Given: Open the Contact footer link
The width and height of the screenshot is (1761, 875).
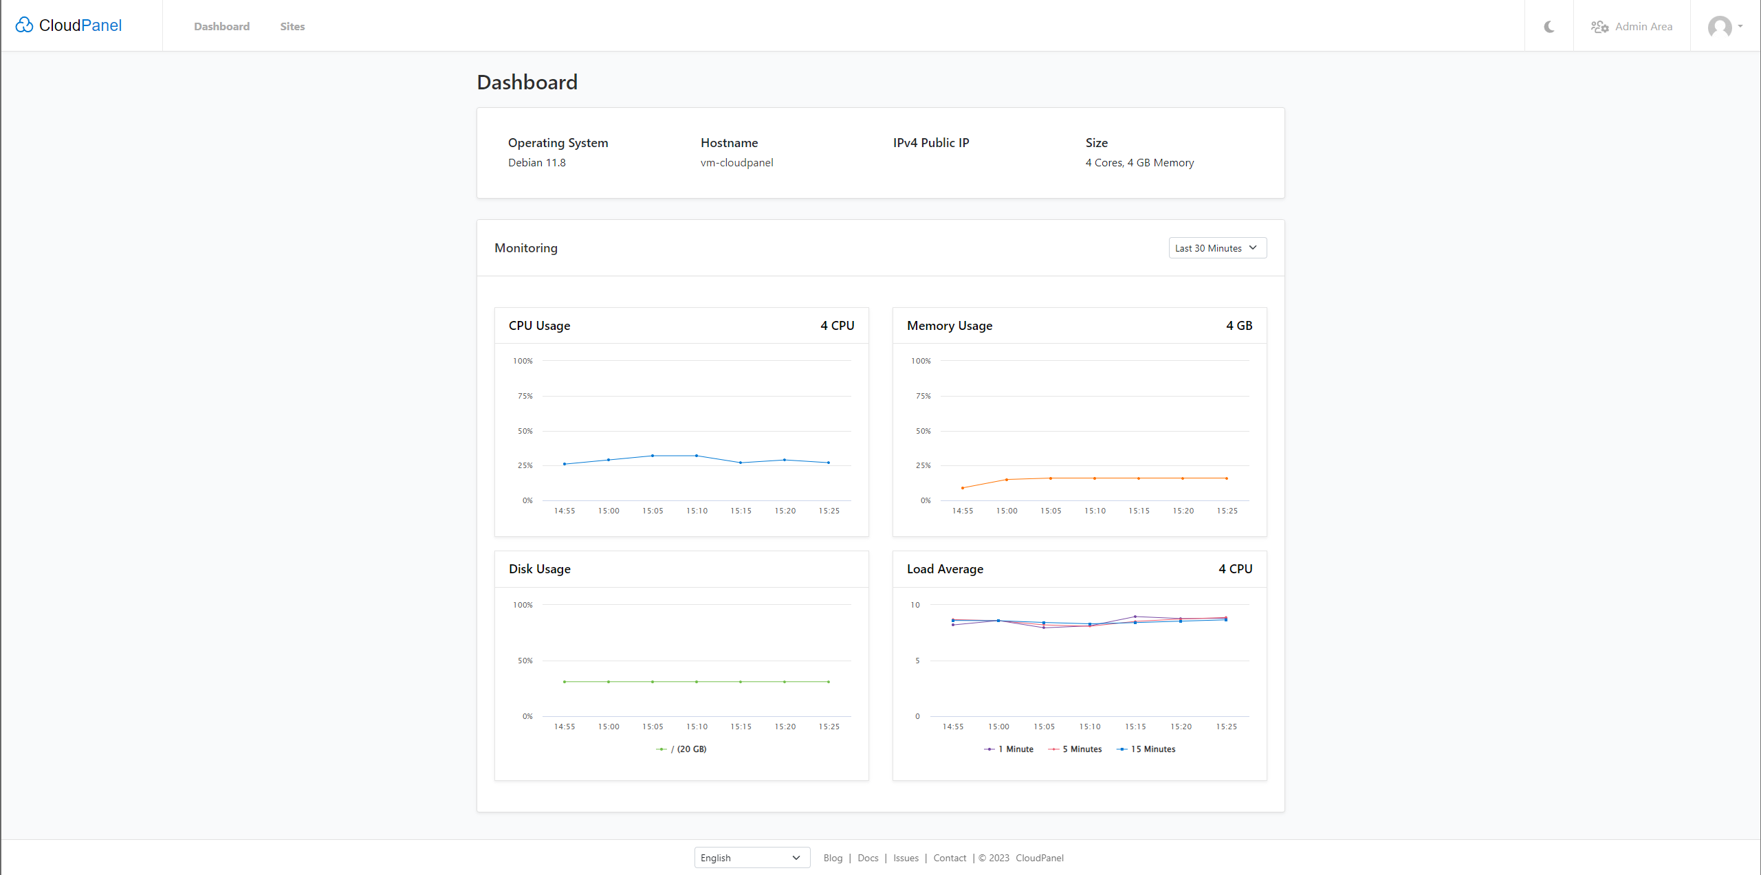Looking at the screenshot, I should (949, 858).
